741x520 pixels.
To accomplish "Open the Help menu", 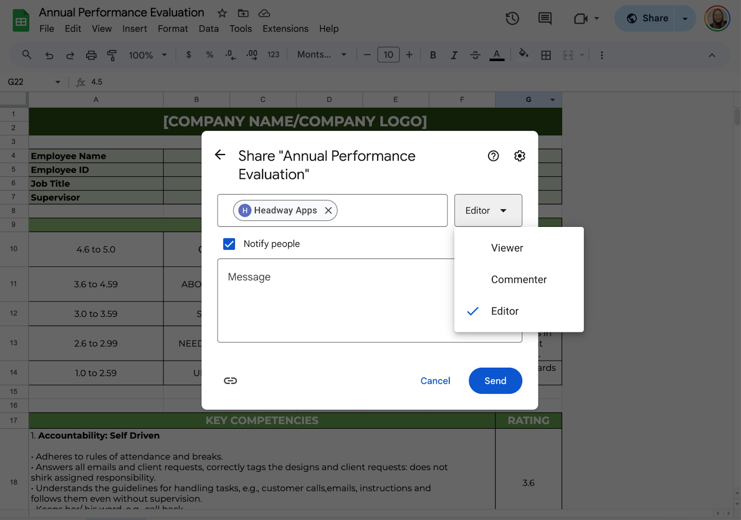I will click(329, 29).
